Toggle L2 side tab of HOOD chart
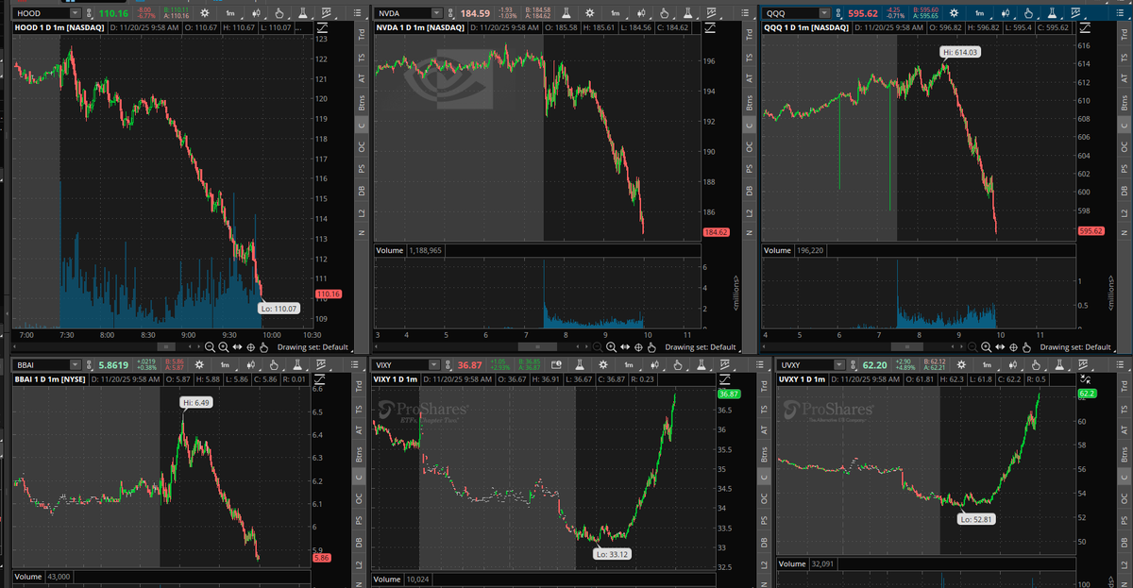This screenshot has height=588, width=1133. tap(362, 212)
